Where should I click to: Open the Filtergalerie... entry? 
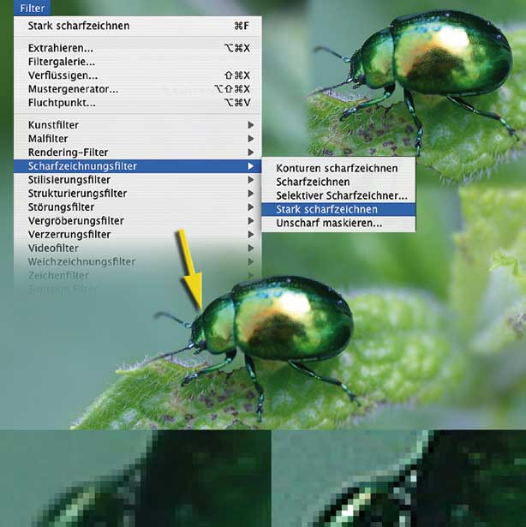click(x=137, y=62)
